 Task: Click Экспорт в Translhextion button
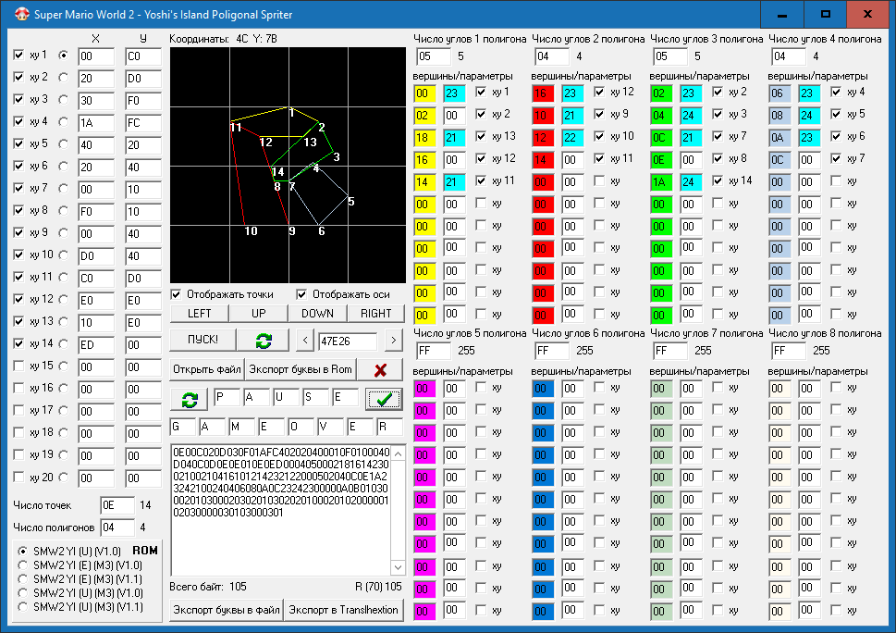click(x=343, y=610)
